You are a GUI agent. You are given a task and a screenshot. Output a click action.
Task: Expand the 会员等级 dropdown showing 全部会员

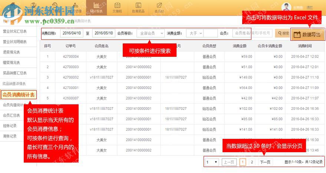[x=151, y=33]
